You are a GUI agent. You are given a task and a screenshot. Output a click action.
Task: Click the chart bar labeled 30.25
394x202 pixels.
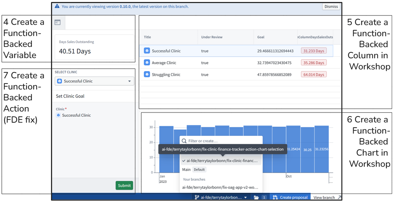[x=307, y=150]
